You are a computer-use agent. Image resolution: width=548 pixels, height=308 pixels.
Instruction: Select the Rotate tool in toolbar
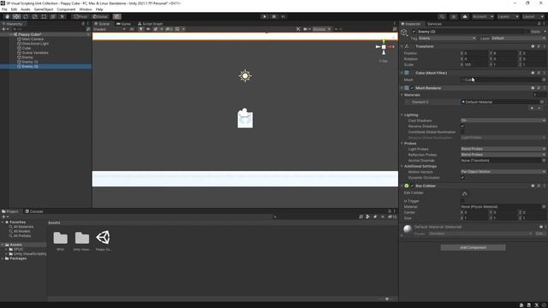[x=26, y=16]
